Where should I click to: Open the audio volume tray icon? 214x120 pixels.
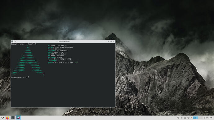[178, 118]
